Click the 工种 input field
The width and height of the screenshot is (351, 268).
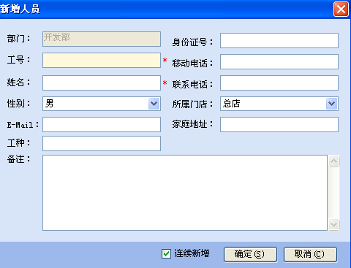(102, 143)
